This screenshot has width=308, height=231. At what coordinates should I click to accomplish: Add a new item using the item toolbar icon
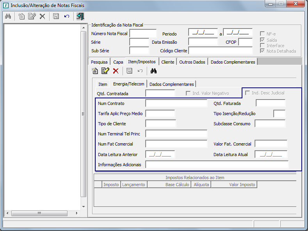click(95, 71)
